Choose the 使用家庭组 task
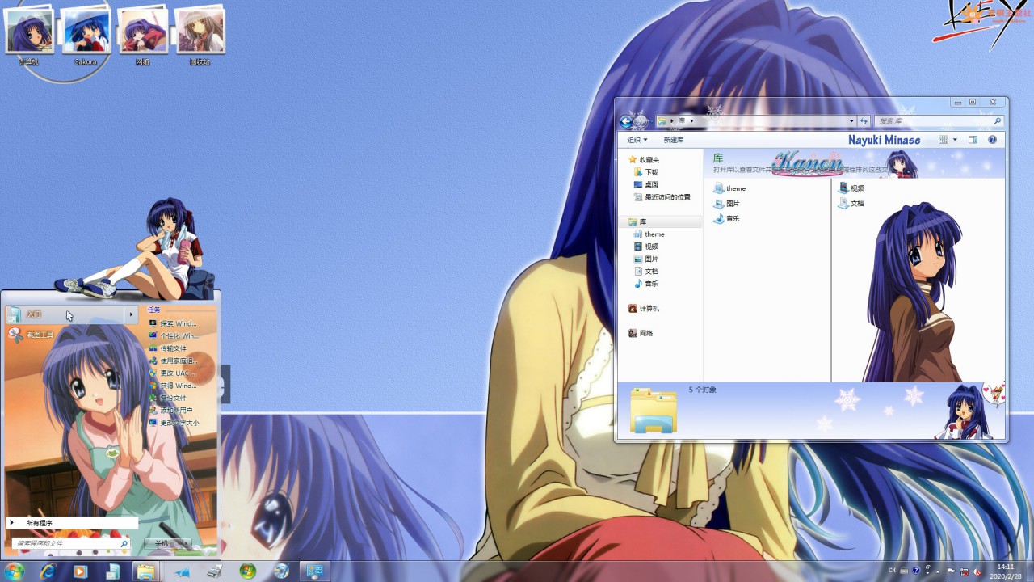1034x582 pixels. coord(173,361)
